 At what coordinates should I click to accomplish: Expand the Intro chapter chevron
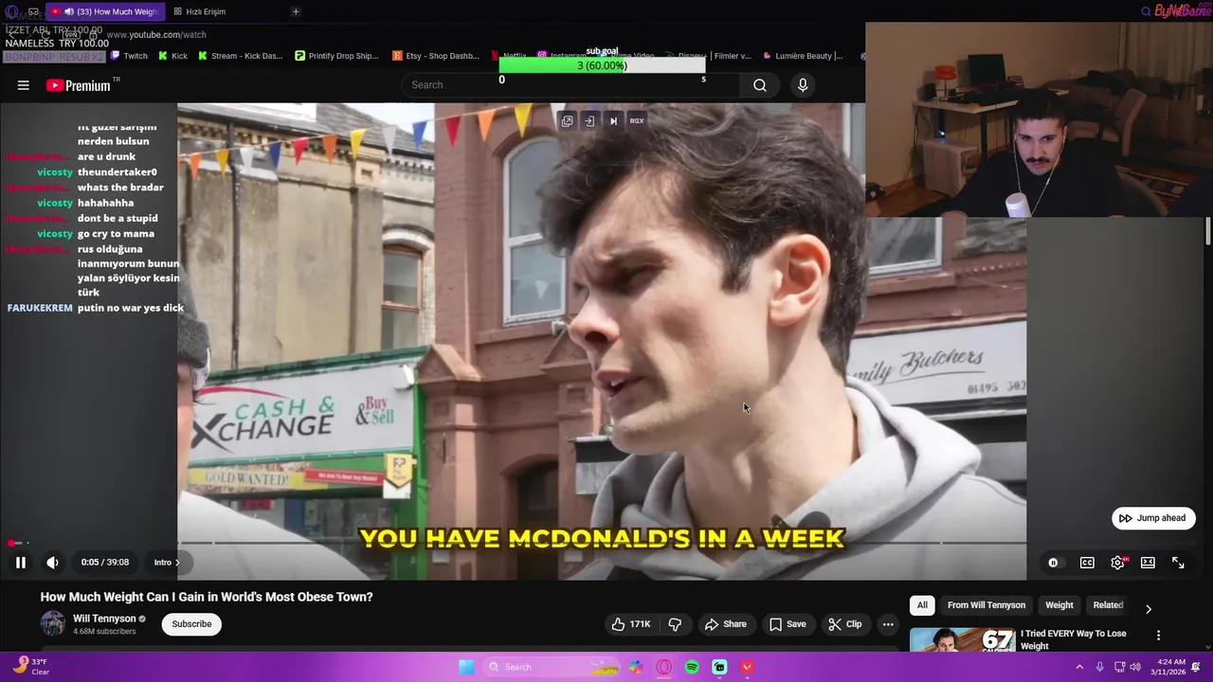177,563
